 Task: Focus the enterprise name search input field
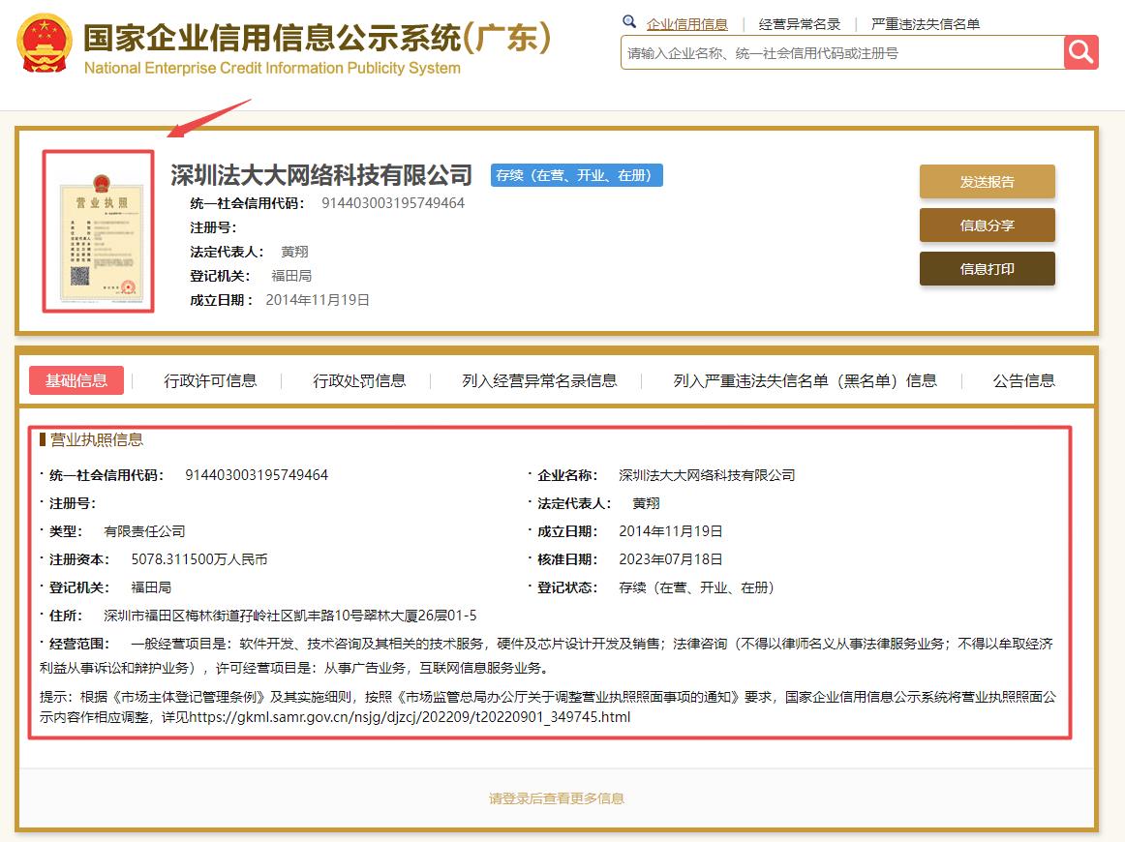(840, 53)
